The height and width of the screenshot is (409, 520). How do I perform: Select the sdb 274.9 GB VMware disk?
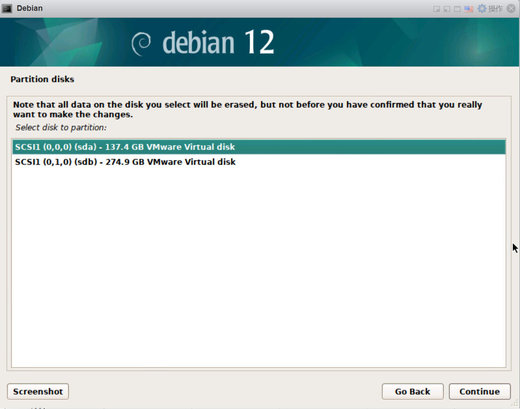coord(259,162)
